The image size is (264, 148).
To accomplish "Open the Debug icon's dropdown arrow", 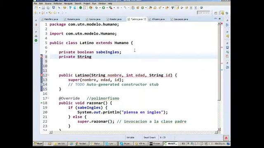I will (100, 8).
